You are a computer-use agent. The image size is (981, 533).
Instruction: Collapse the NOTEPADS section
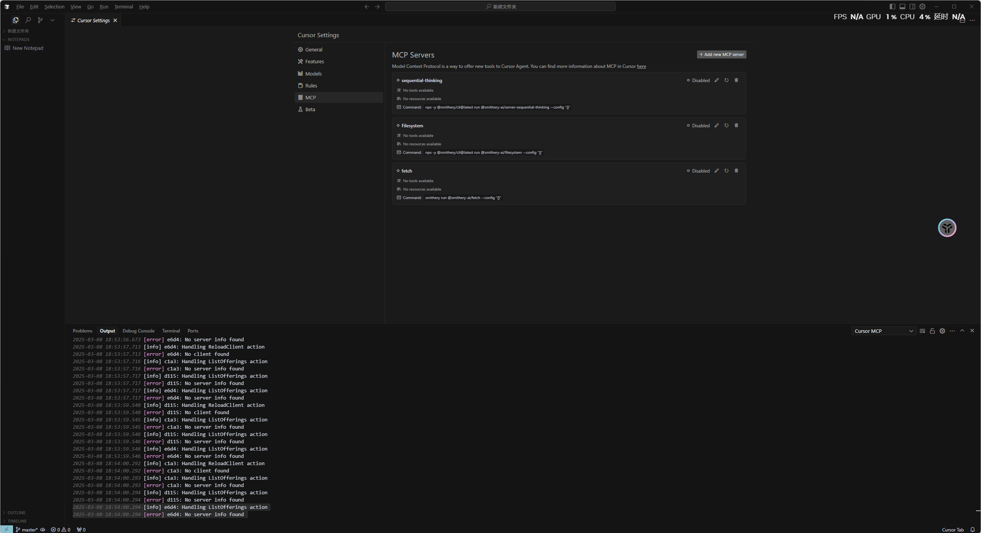[x=18, y=39]
